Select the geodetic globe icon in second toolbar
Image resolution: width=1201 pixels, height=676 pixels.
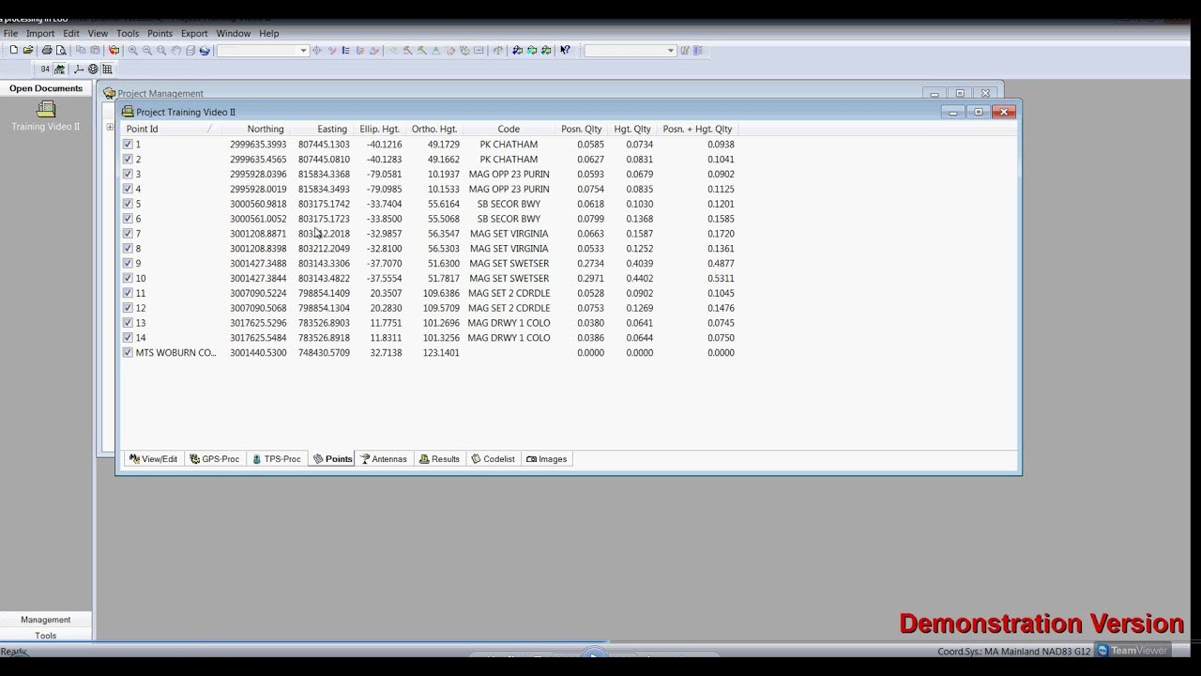point(93,69)
